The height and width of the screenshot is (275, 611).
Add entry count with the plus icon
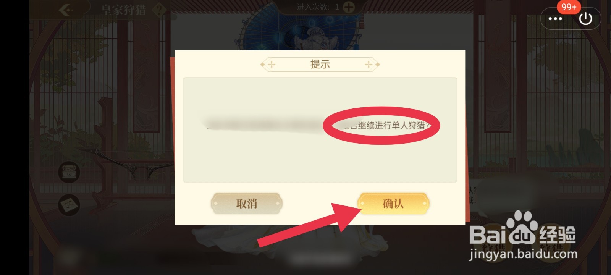[348, 7]
